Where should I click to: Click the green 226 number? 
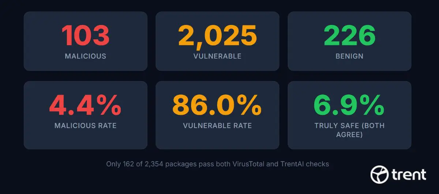coord(349,36)
